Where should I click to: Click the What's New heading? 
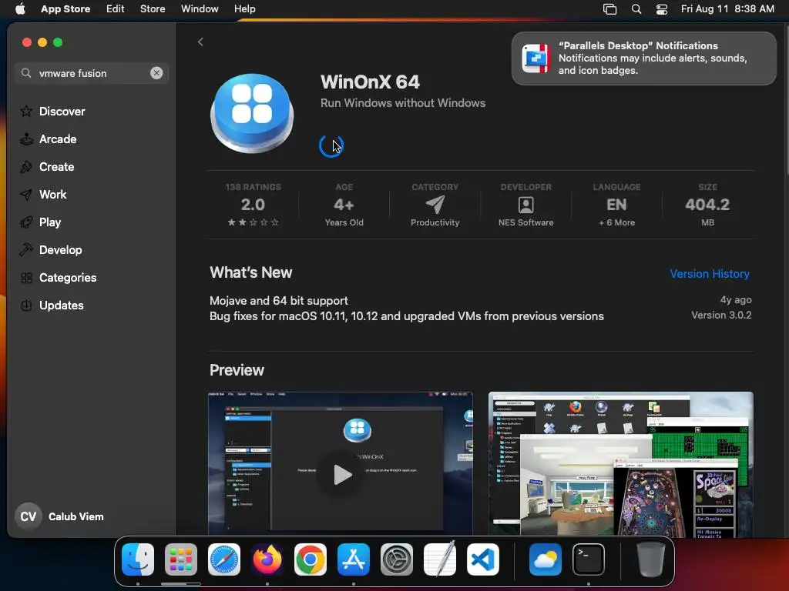(x=250, y=272)
